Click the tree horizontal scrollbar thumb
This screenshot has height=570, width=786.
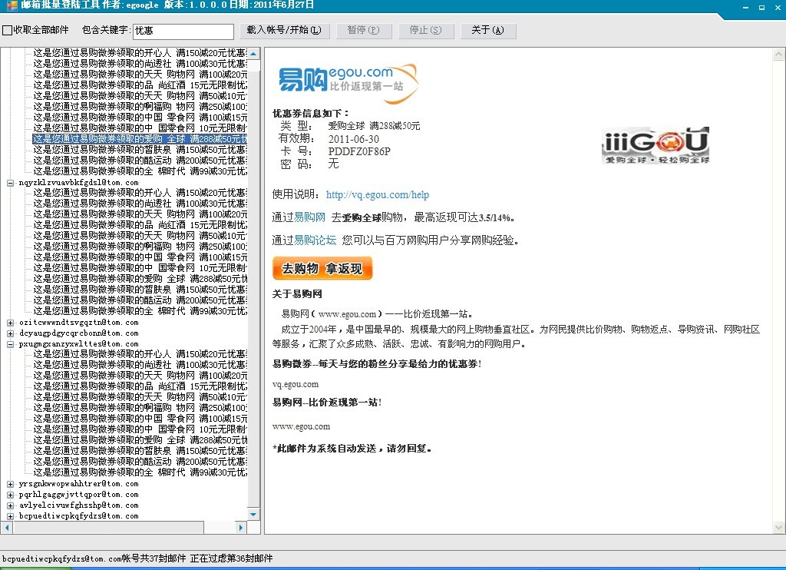(107, 527)
